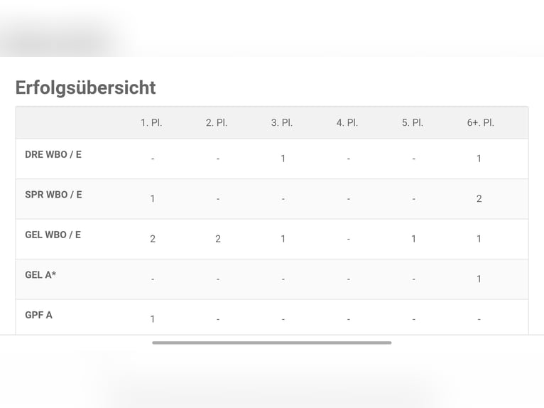
Task: Click the DRE WBO / E row label
Action: coord(53,154)
